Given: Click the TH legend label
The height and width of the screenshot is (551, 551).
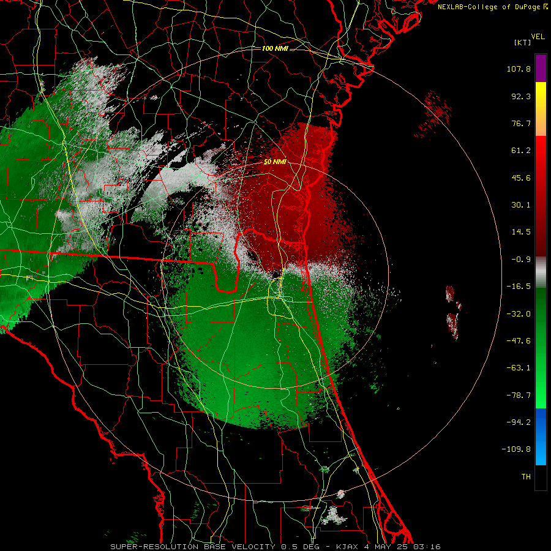Looking at the screenshot, I should [x=526, y=477].
